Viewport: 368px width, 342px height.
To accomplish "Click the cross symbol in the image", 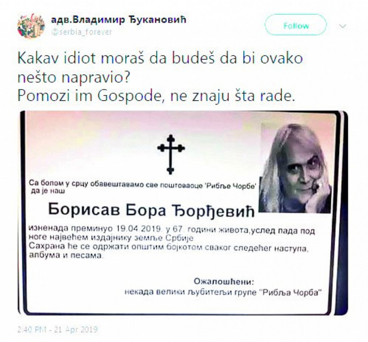I will 171,154.
